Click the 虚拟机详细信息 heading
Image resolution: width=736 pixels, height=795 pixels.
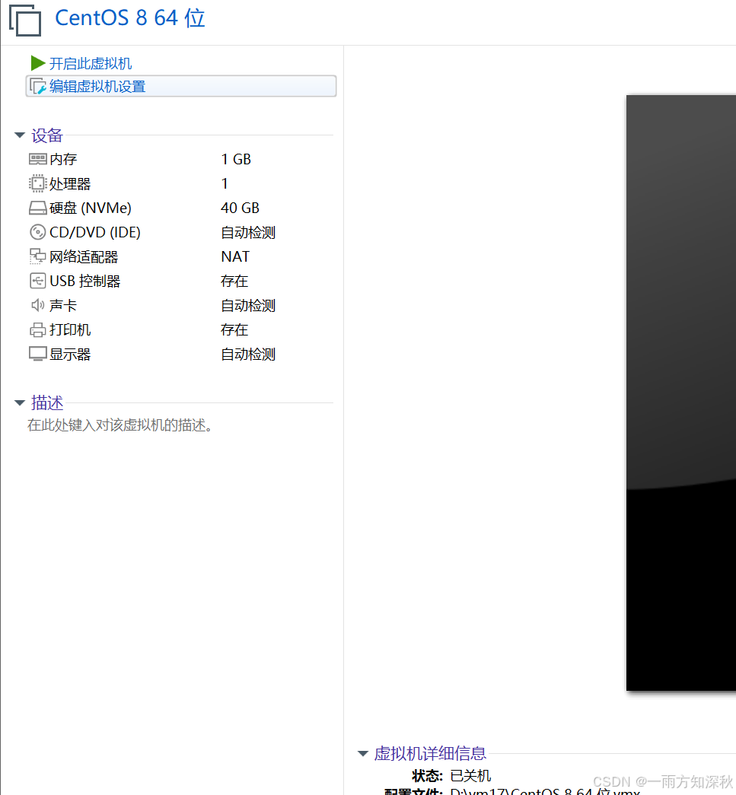430,753
